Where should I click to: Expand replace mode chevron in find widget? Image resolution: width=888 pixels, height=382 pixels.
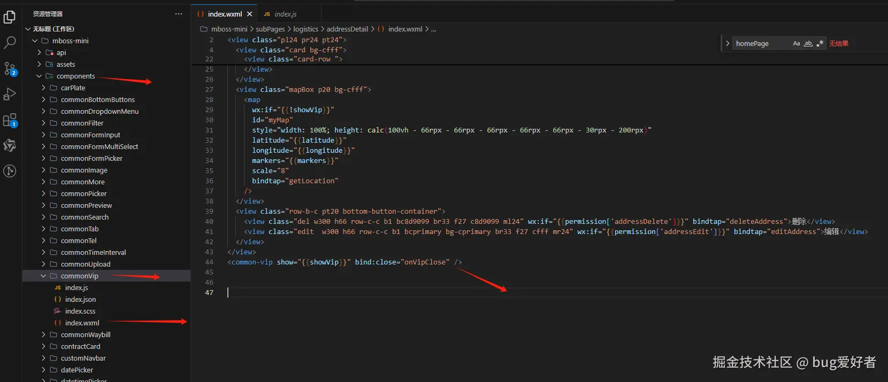click(x=727, y=43)
